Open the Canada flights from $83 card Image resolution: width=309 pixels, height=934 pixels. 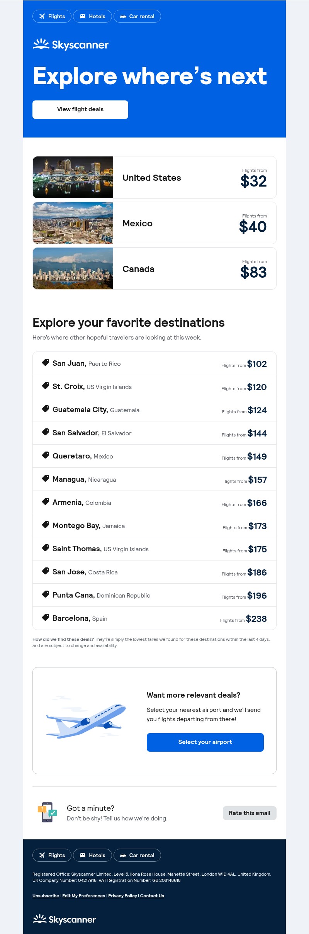(154, 268)
